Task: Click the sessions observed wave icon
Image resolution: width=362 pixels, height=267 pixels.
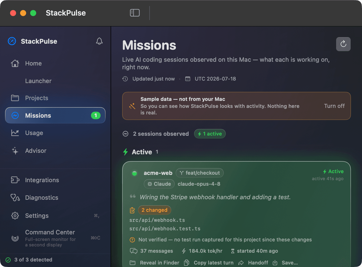Action: tap(125, 134)
